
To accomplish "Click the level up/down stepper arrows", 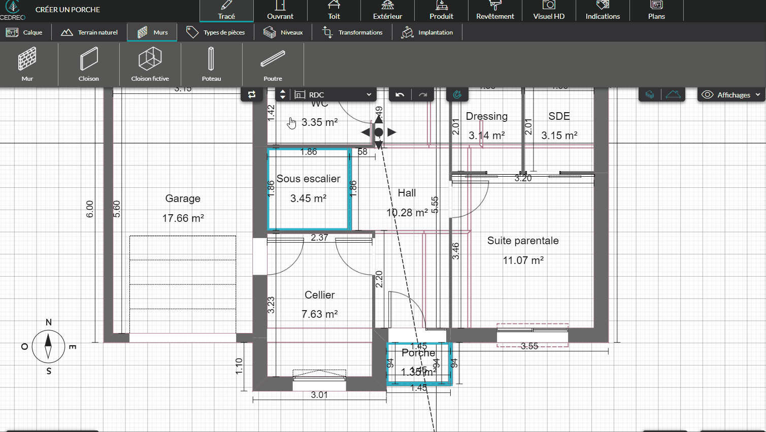I will tap(283, 95).
